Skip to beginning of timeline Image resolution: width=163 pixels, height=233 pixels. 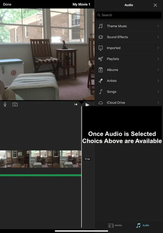76,104
